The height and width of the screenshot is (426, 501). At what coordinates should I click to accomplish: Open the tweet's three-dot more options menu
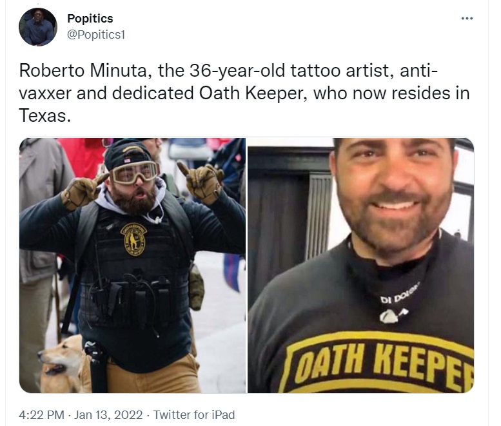point(467,19)
